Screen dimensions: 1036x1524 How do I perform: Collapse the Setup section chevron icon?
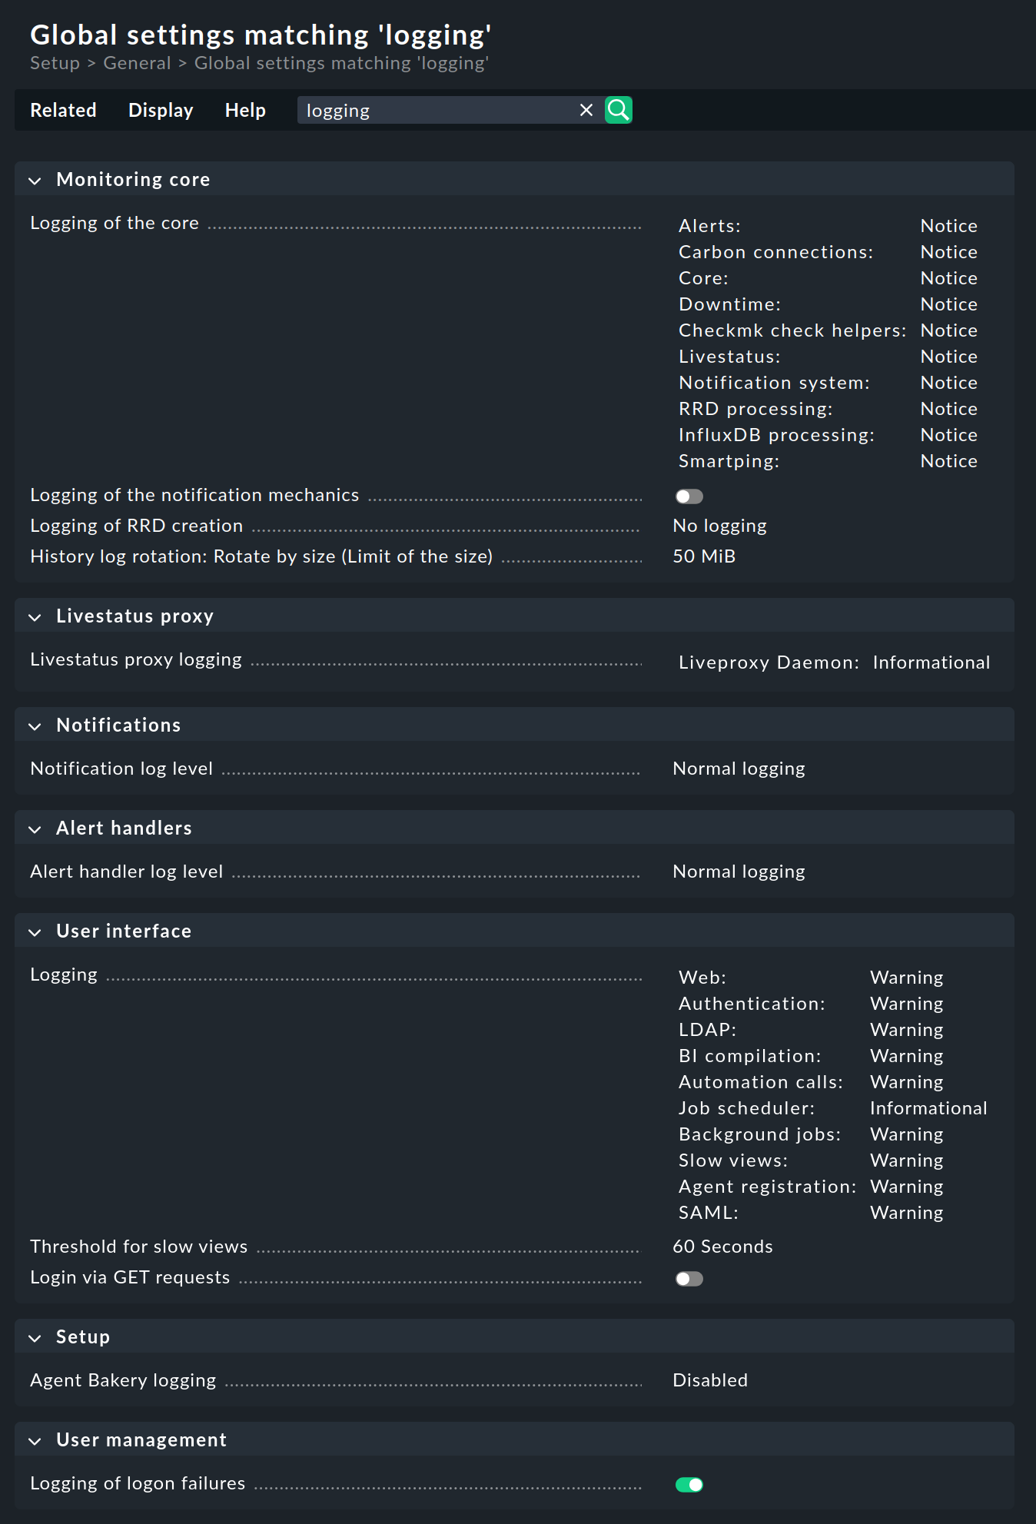(x=35, y=1338)
